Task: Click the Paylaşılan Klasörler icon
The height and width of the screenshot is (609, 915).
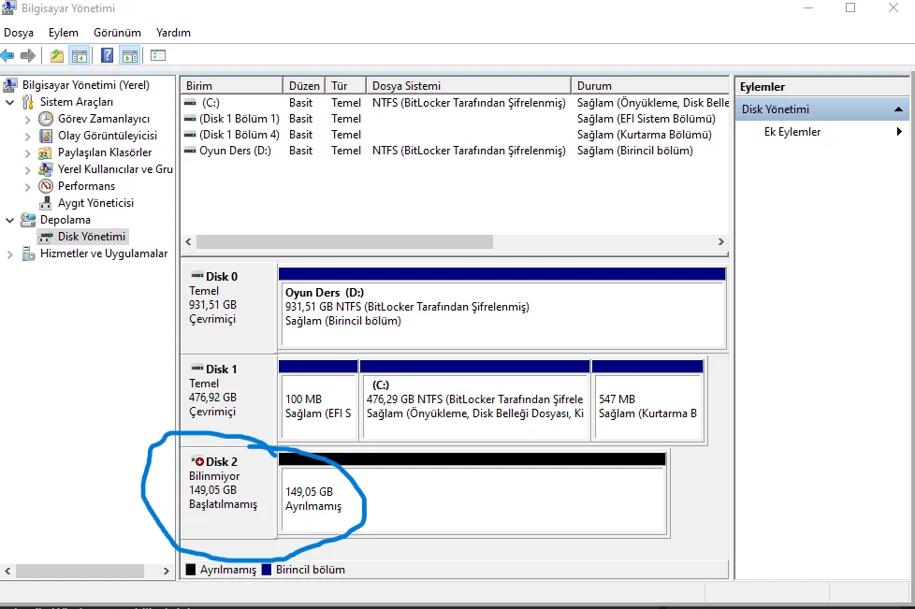Action: tap(46, 152)
